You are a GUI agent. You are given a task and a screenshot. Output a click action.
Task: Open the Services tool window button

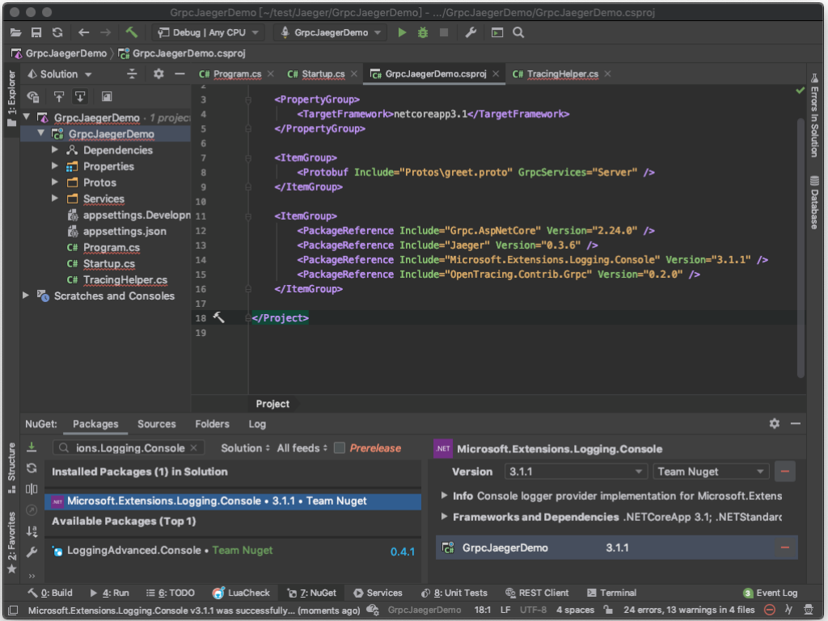[x=378, y=593]
